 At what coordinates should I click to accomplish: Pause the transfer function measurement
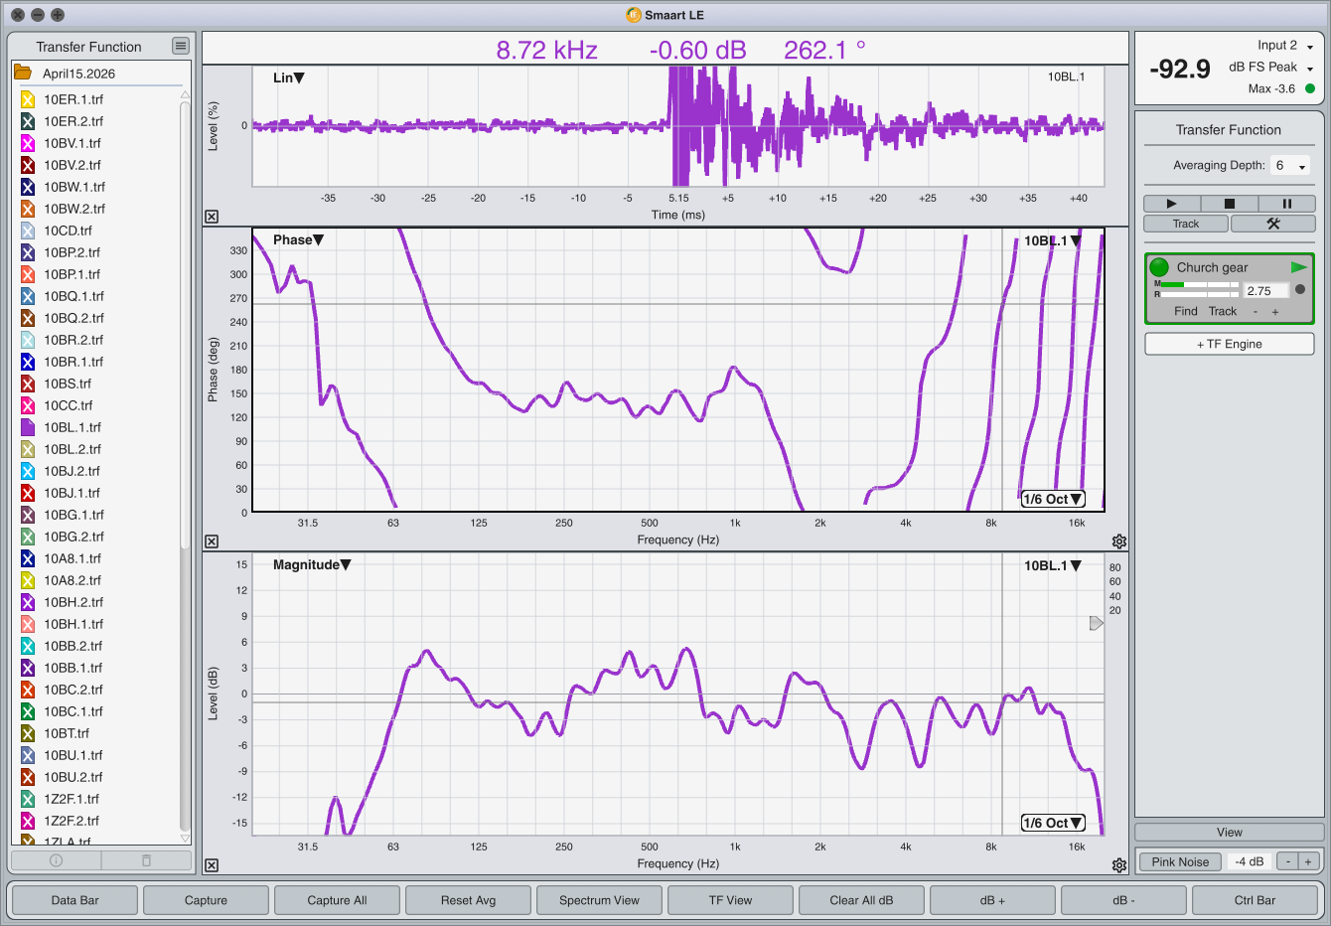[x=1286, y=204]
